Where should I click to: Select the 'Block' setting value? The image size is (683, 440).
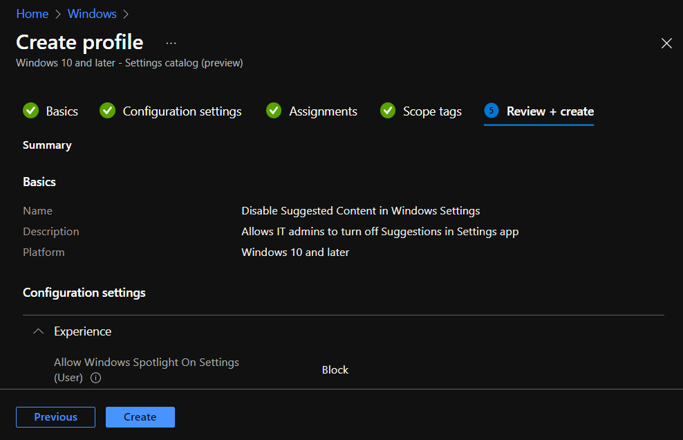coord(335,370)
